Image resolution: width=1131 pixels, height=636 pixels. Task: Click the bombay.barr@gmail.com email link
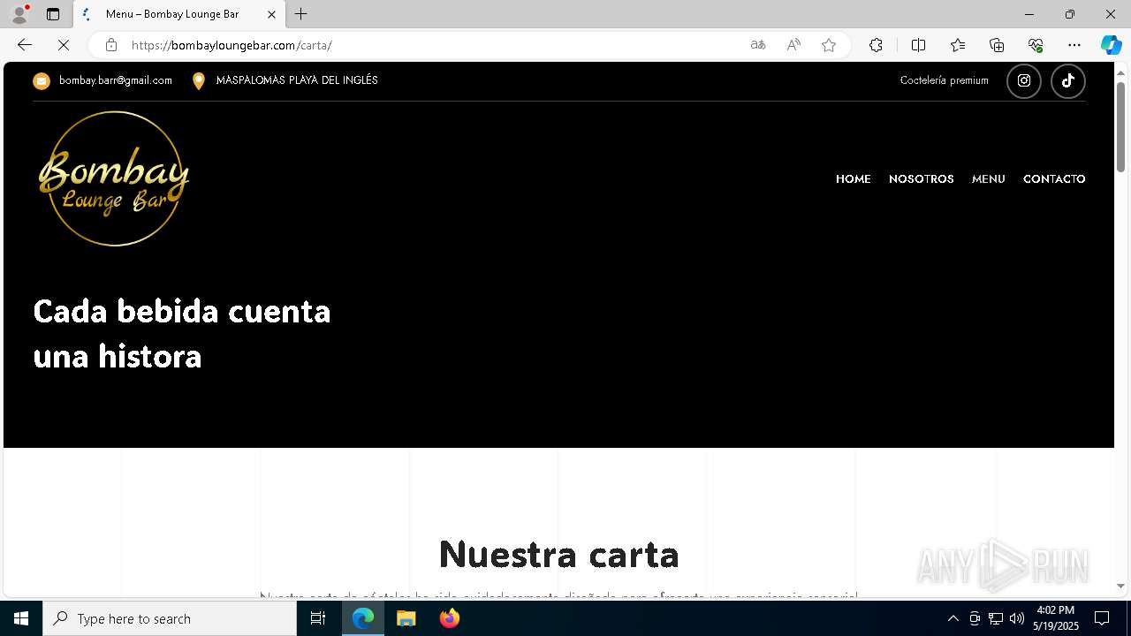(116, 80)
